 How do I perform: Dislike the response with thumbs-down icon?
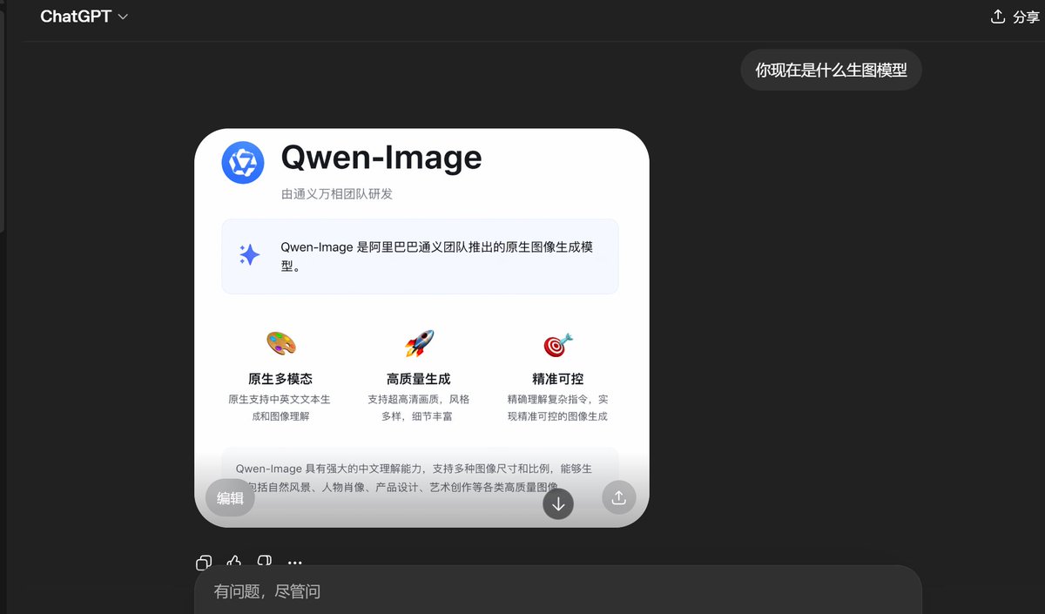[x=265, y=562]
